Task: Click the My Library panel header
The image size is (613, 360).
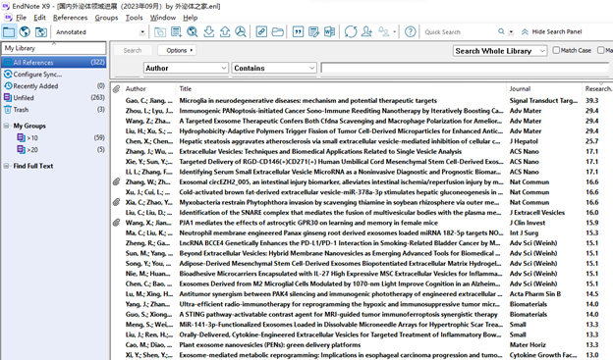Action: coord(54,48)
